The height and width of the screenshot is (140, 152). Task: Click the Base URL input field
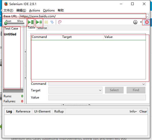point(82,16)
